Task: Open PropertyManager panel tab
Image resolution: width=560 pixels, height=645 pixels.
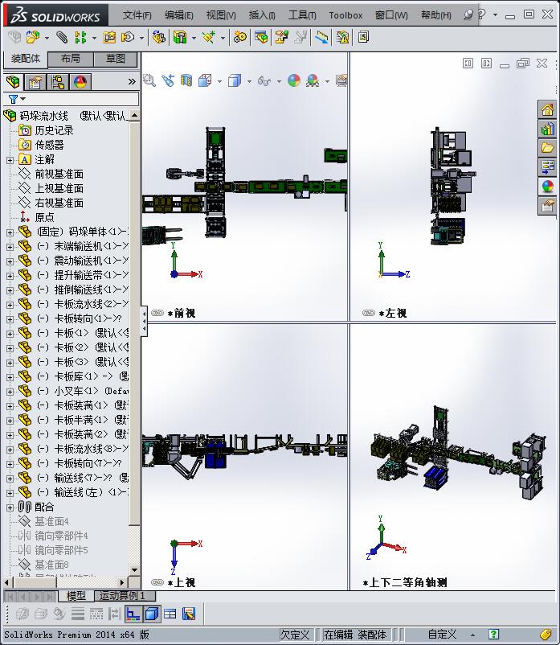Action: pyautogui.click(x=35, y=82)
